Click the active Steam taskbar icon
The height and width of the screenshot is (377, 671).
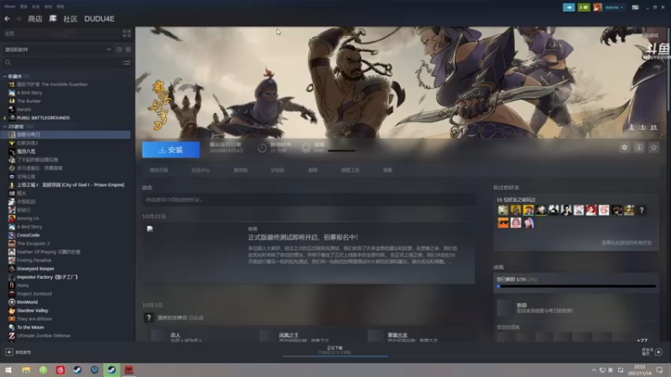click(x=112, y=369)
